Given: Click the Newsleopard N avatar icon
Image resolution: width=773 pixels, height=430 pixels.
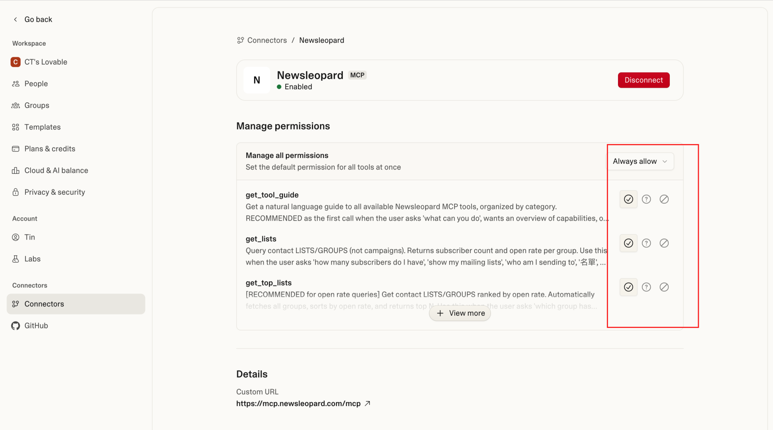Looking at the screenshot, I should click(x=257, y=80).
